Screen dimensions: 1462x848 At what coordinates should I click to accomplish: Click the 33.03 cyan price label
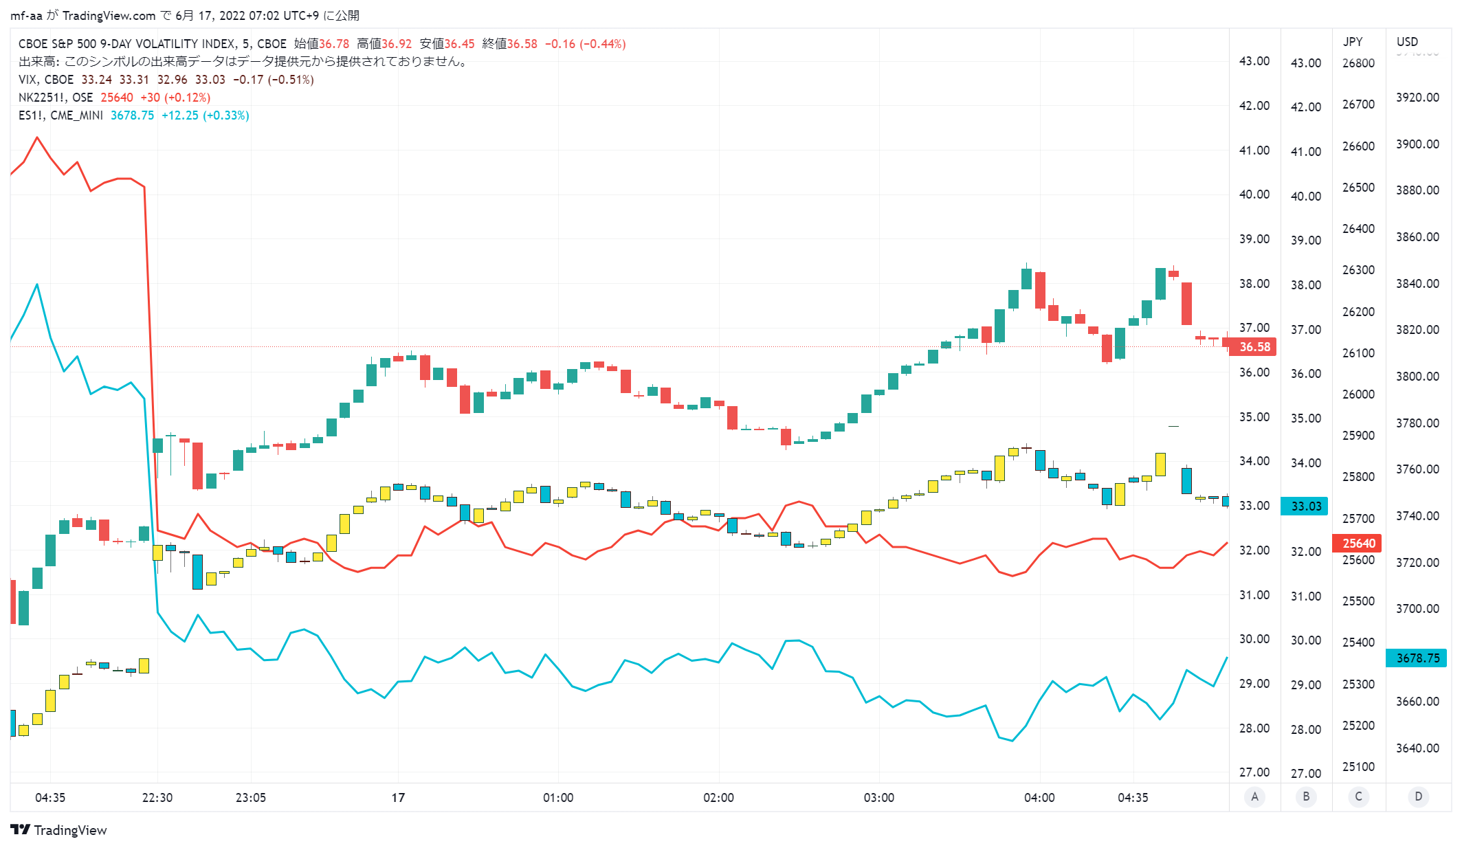(x=1305, y=506)
